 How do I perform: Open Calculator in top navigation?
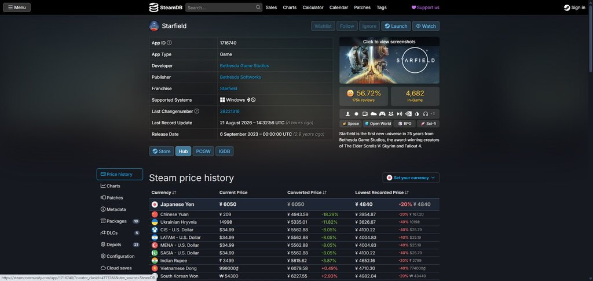(x=313, y=8)
